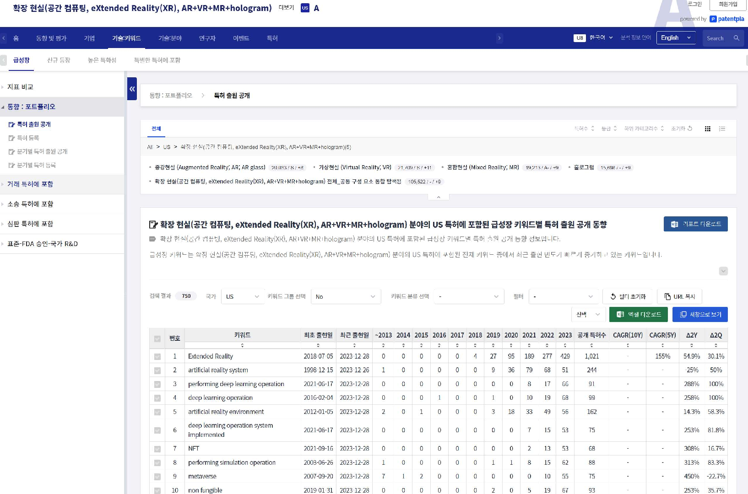Expand the 지표 비교 sidebar section
The width and height of the screenshot is (748, 494).
coord(20,87)
